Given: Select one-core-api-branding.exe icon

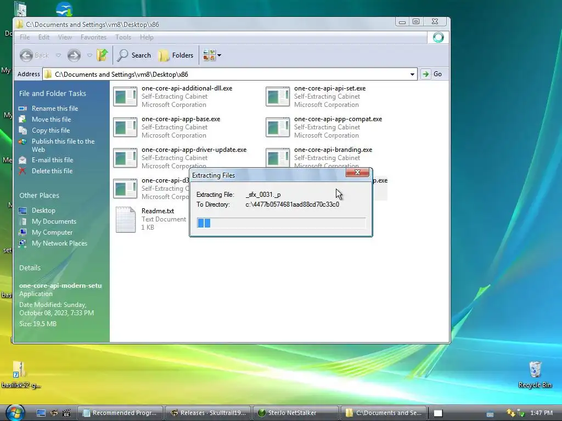Looking at the screenshot, I should point(278,157).
